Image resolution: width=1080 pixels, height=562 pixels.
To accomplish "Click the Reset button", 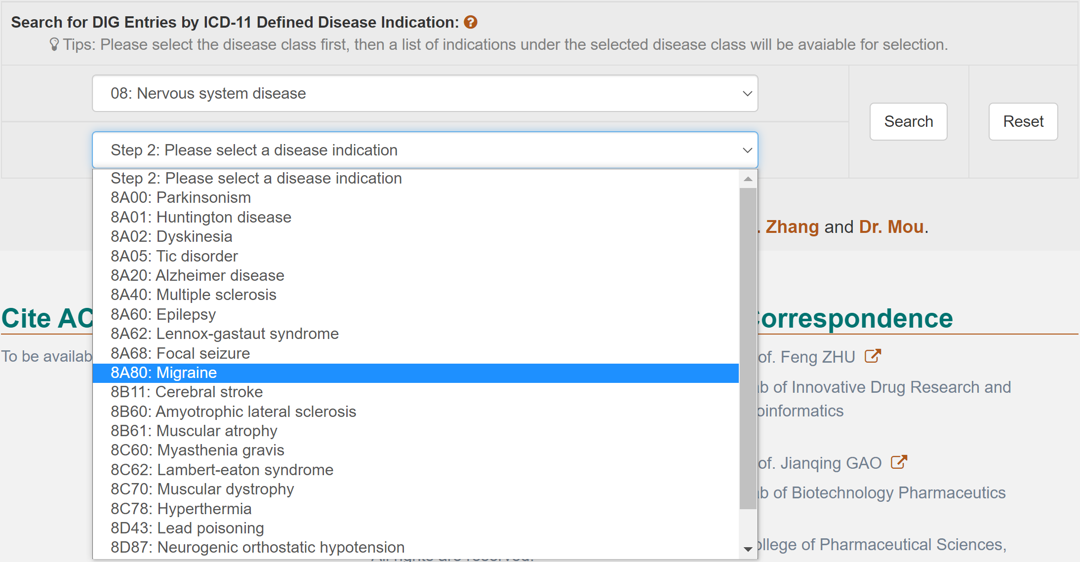I will point(1023,121).
